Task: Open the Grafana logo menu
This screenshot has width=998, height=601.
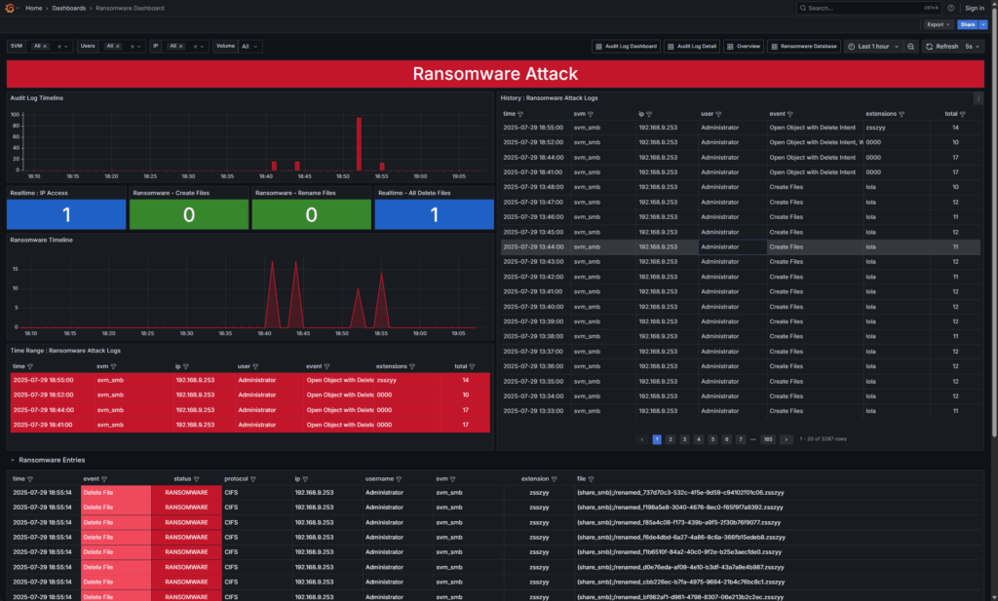Action: pos(10,8)
